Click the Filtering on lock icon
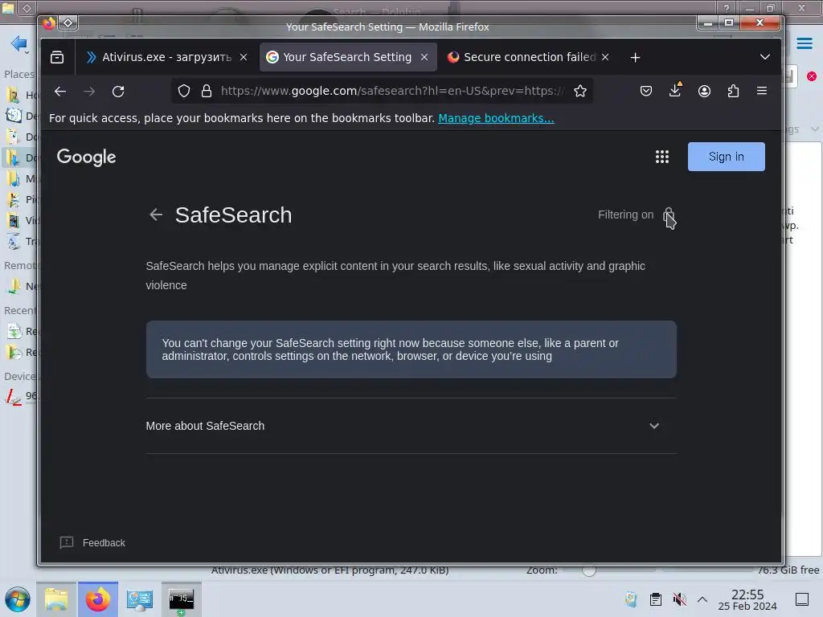 [669, 215]
